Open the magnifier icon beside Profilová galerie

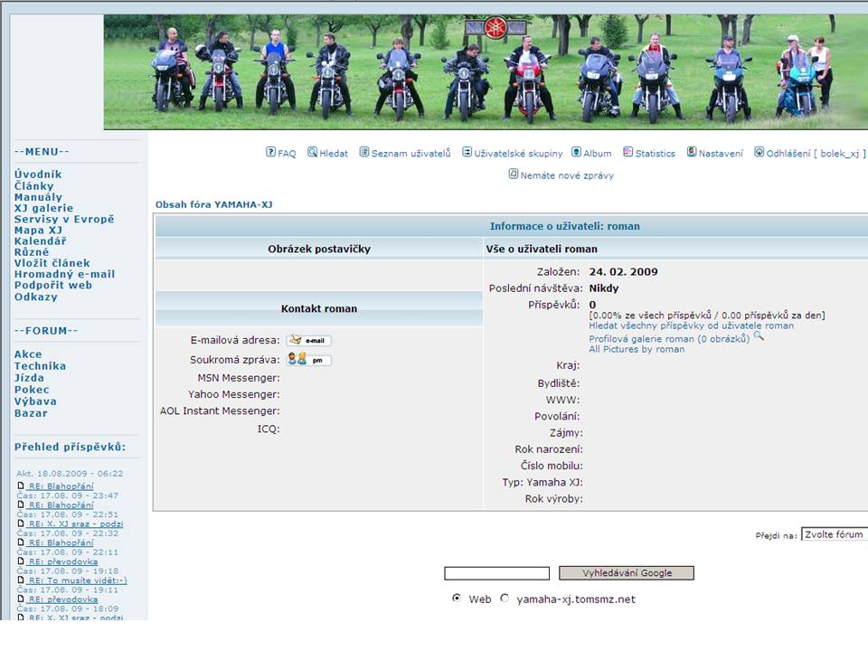759,336
